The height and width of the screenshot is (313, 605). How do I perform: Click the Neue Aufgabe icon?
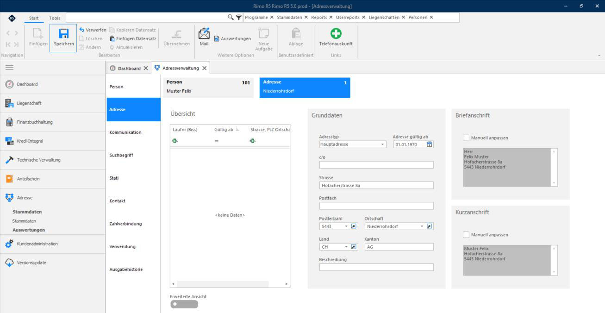(263, 33)
